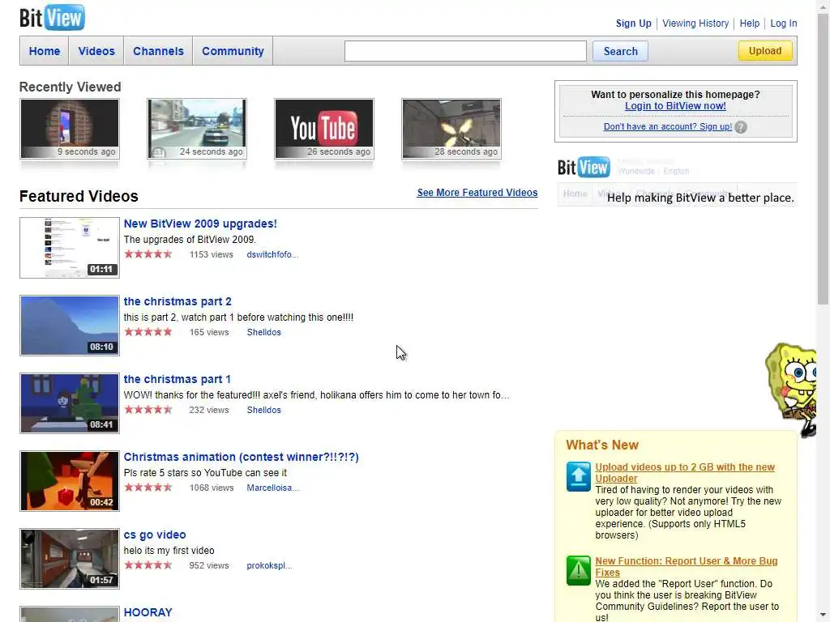Screen dimensions: 830x622
Task: Click the yellow Upload button
Action: [765, 51]
